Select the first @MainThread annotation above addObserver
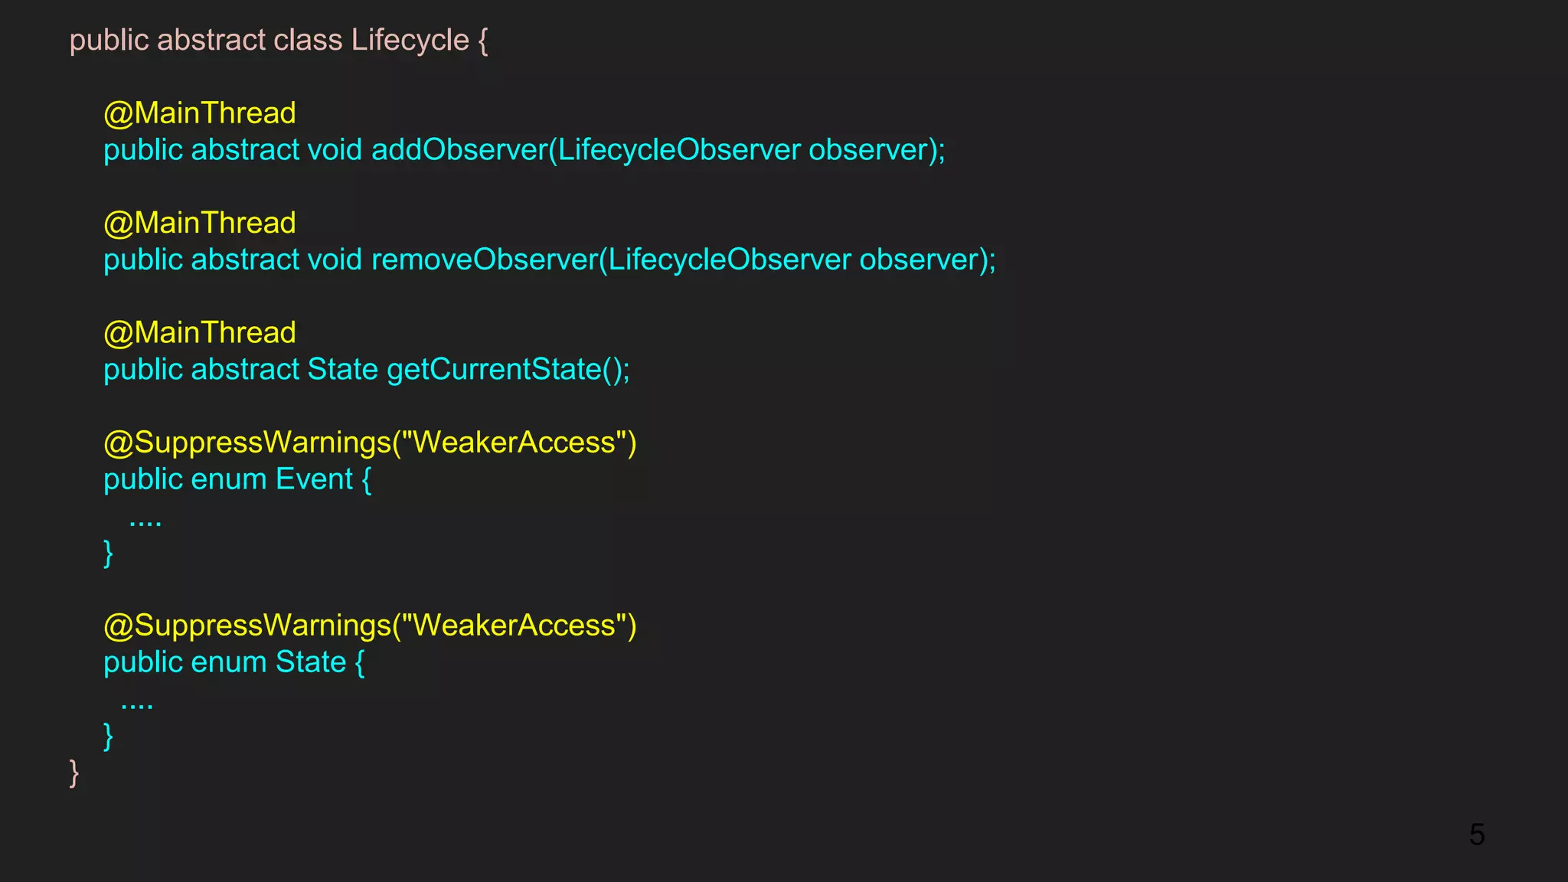 click(x=200, y=113)
